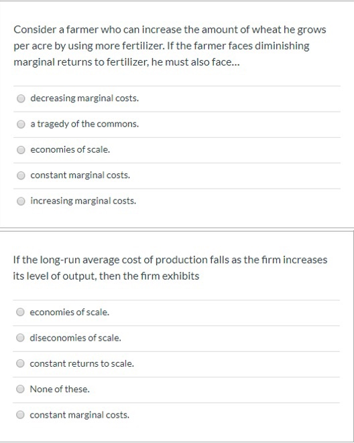Pick constant returns to scale option
The width and height of the screenshot is (354, 443).
click(20, 363)
